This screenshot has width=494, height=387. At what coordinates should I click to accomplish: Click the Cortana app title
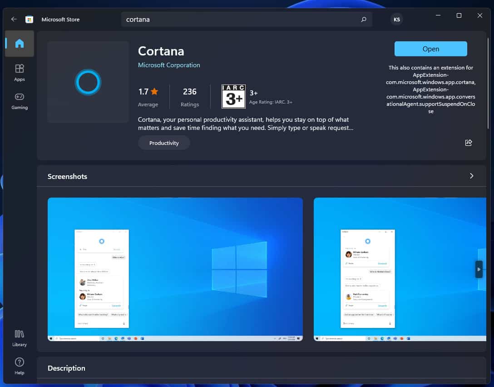(161, 51)
